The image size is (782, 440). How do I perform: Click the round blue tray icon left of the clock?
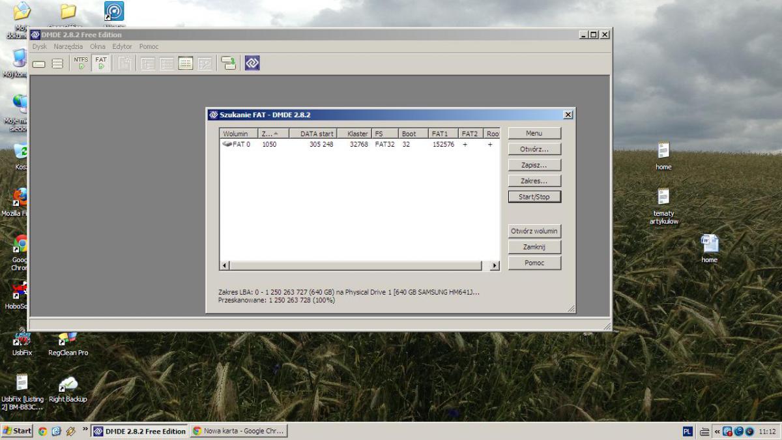[x=749, y=431]
